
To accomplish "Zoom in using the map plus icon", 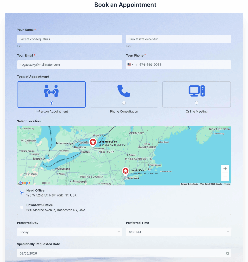I will 225,169.
